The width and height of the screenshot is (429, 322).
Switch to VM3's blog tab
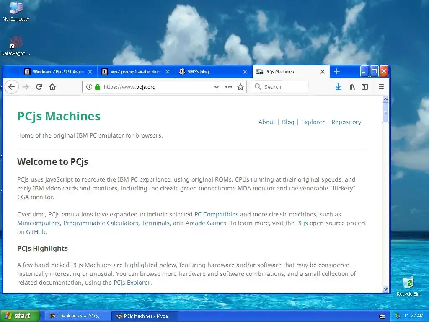point(213,72)
